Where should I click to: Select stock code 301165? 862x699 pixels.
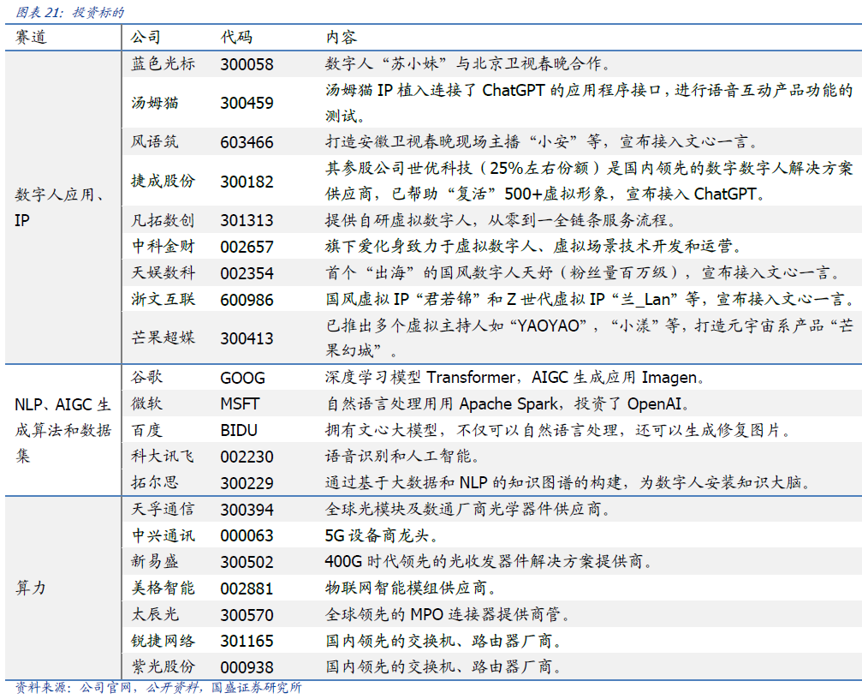coord(247,642)
